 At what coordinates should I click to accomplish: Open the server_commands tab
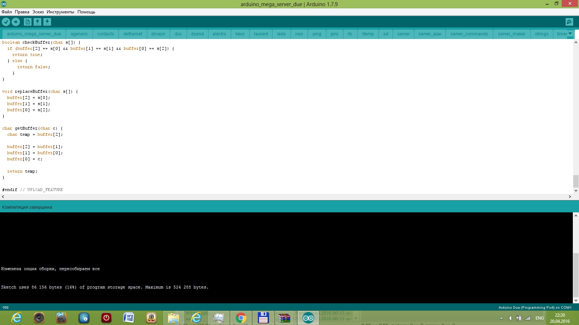point(469,34)
